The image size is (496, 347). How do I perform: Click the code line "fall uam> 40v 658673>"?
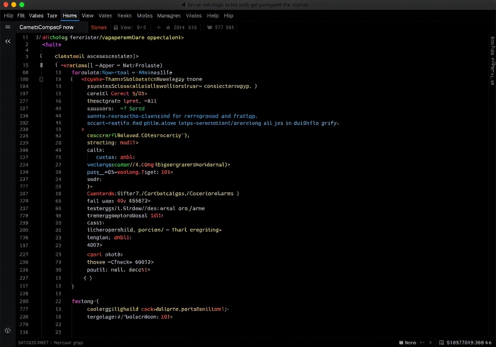coord(119,201)
